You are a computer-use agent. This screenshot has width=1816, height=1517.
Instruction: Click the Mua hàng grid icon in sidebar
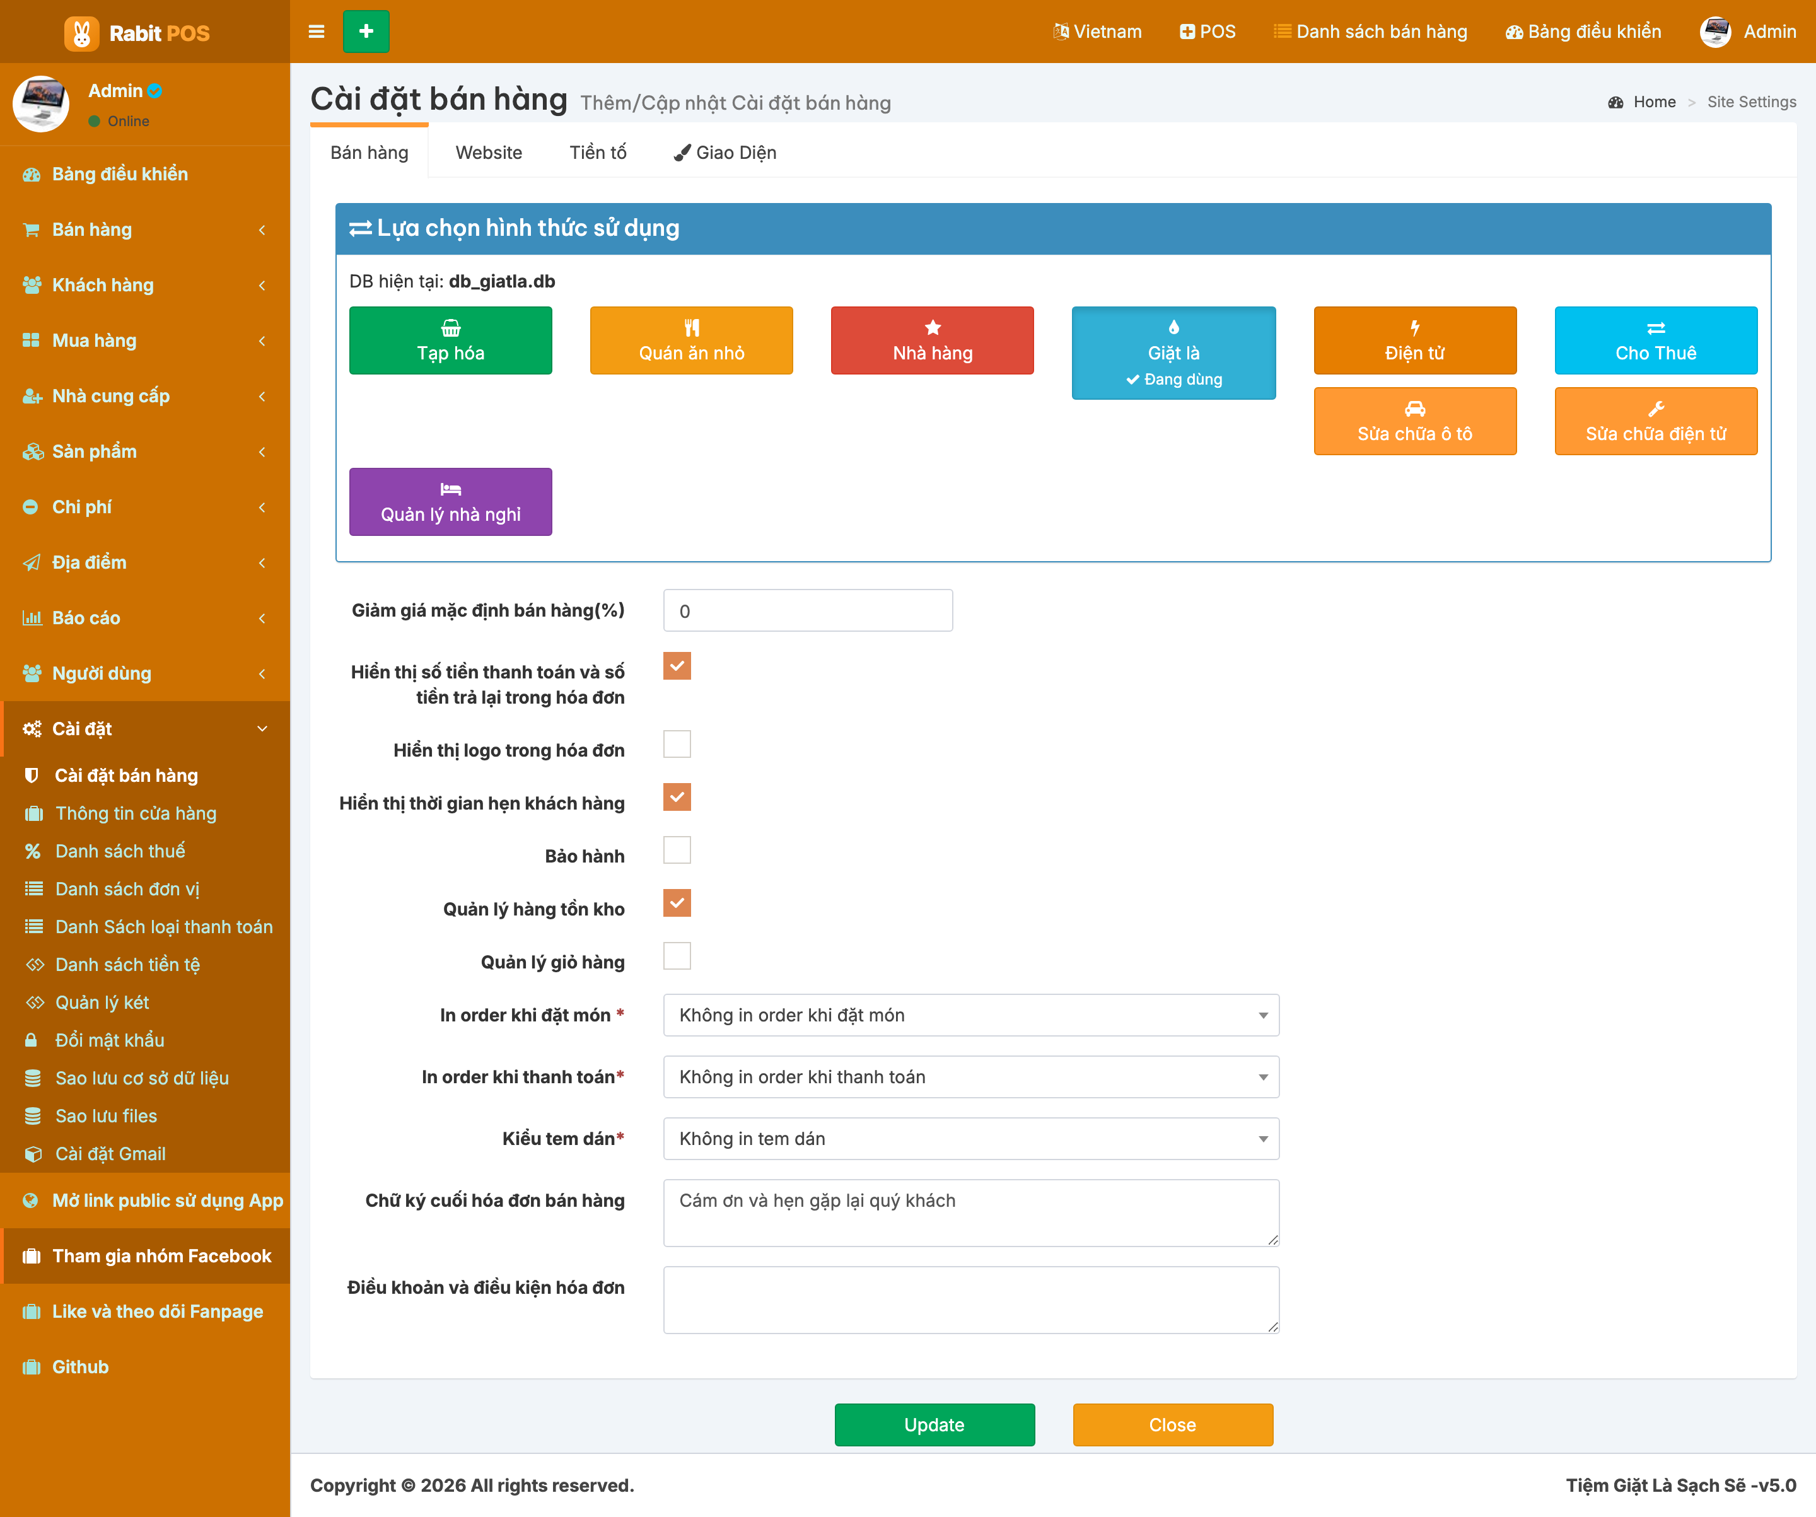coord(31,340)
